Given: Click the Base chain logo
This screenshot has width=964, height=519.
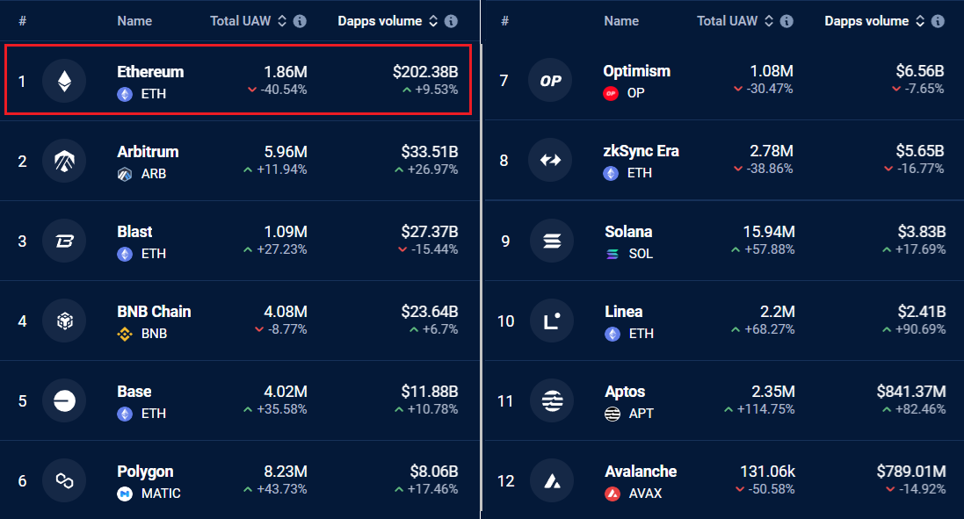Looking at the screenshot, I should [64, 400].
